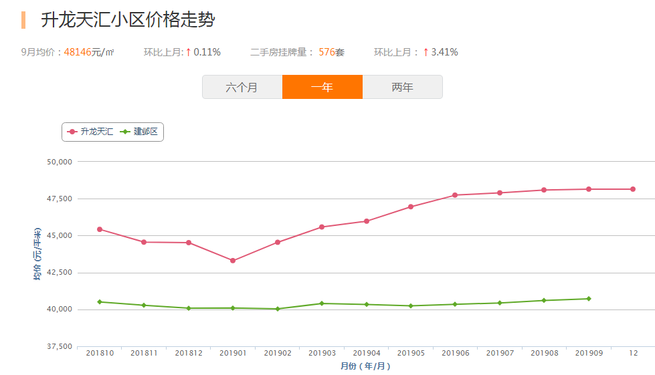Viewport: 655px width, 375px height.
Task: Click 建邺区 green point for 201810
Action: point(100,302)
